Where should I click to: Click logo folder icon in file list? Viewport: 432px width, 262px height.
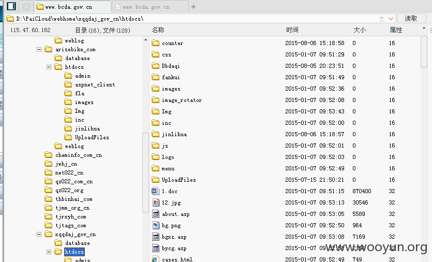pos(156,157)
